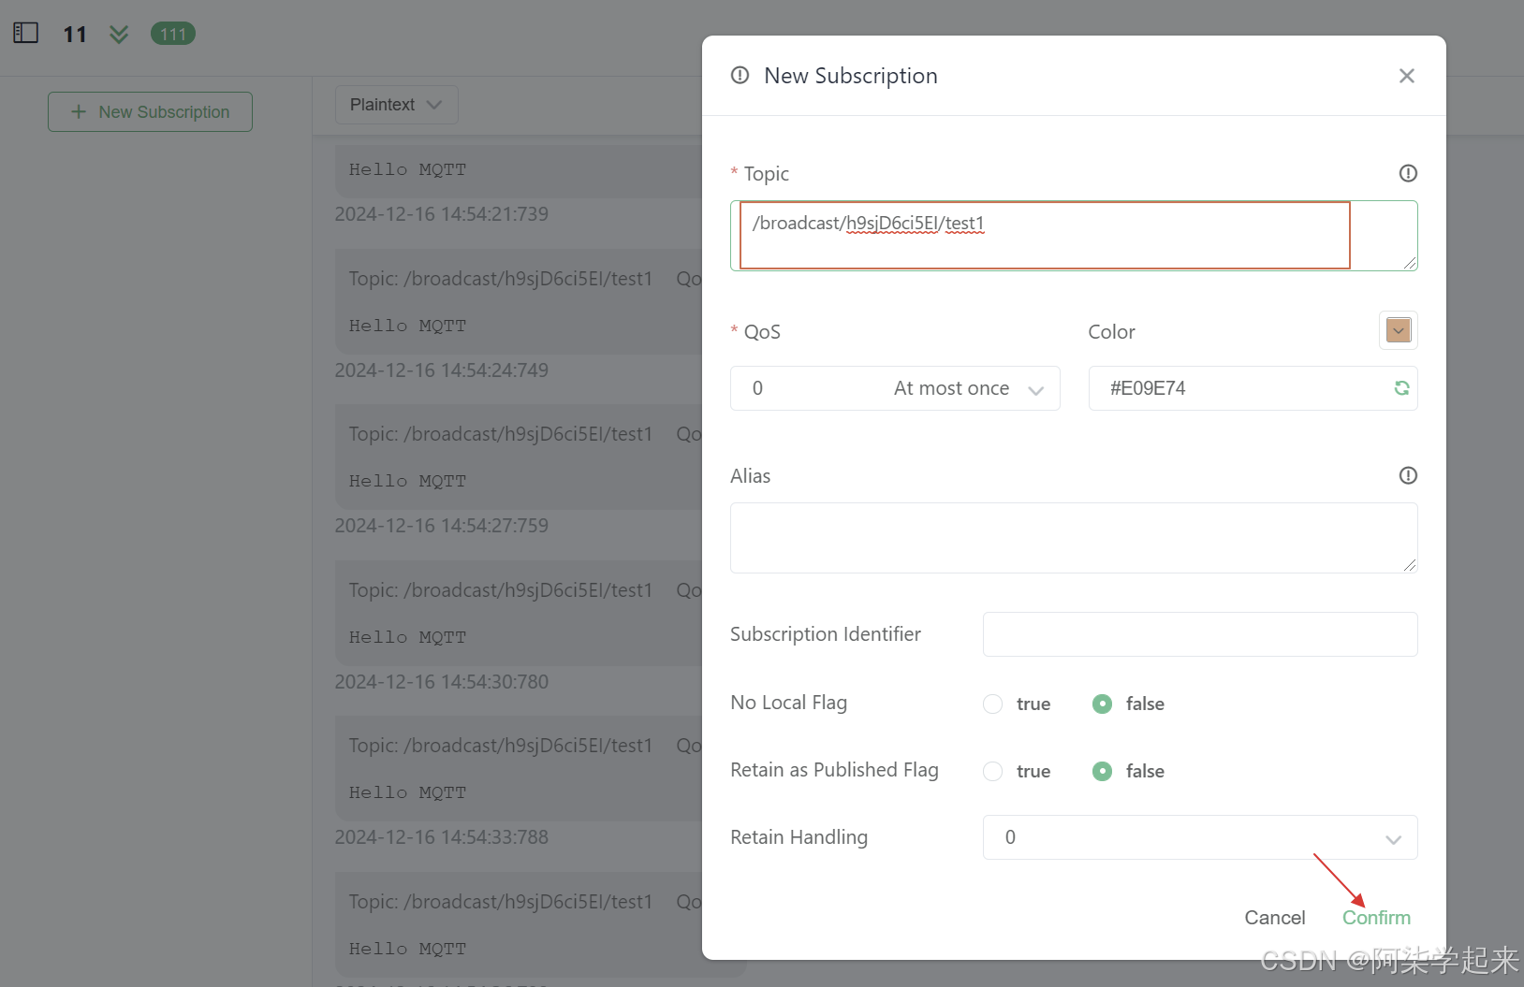
Task: Open the Plaintext format dropdown
Action: pyautogui.click(x=397, y=105)
